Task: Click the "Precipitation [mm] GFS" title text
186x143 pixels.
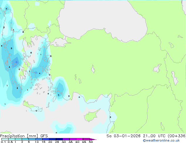Action: [x=24, y=136]
